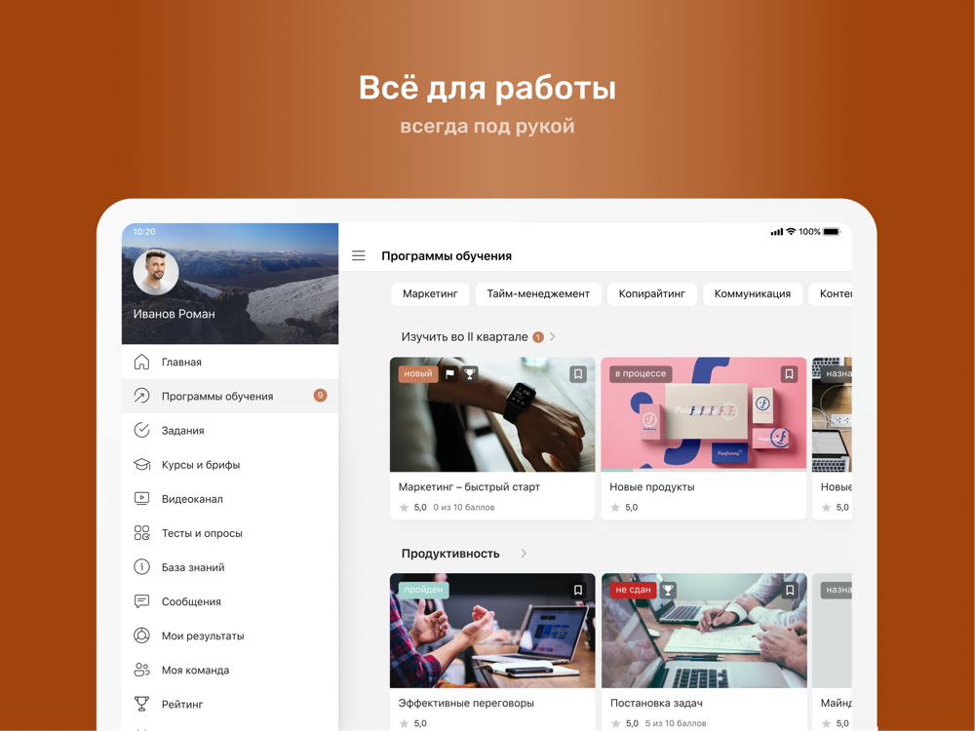This screenshot has width=975, height=731.
Task: Open course title Постановка задач
Action: pos(656,703)
